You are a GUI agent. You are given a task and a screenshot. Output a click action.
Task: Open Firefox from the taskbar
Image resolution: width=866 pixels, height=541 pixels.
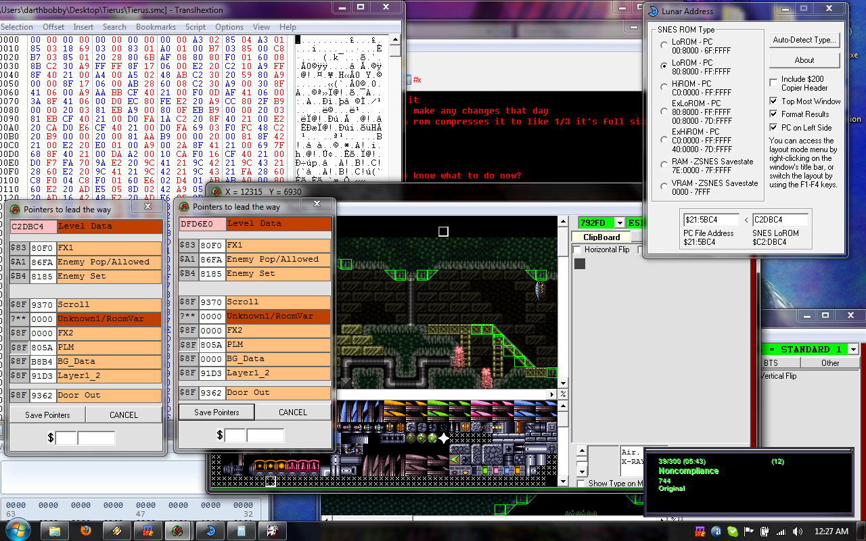click(x=85, y=531)
